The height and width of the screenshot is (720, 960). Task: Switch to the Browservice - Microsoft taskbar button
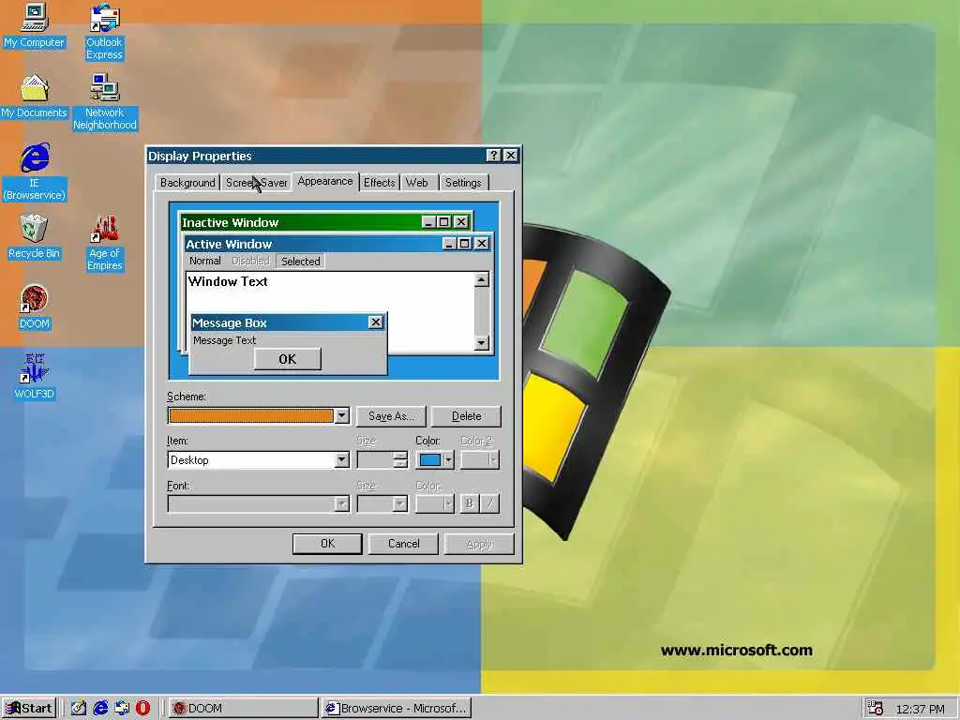(x=397, y=709)
